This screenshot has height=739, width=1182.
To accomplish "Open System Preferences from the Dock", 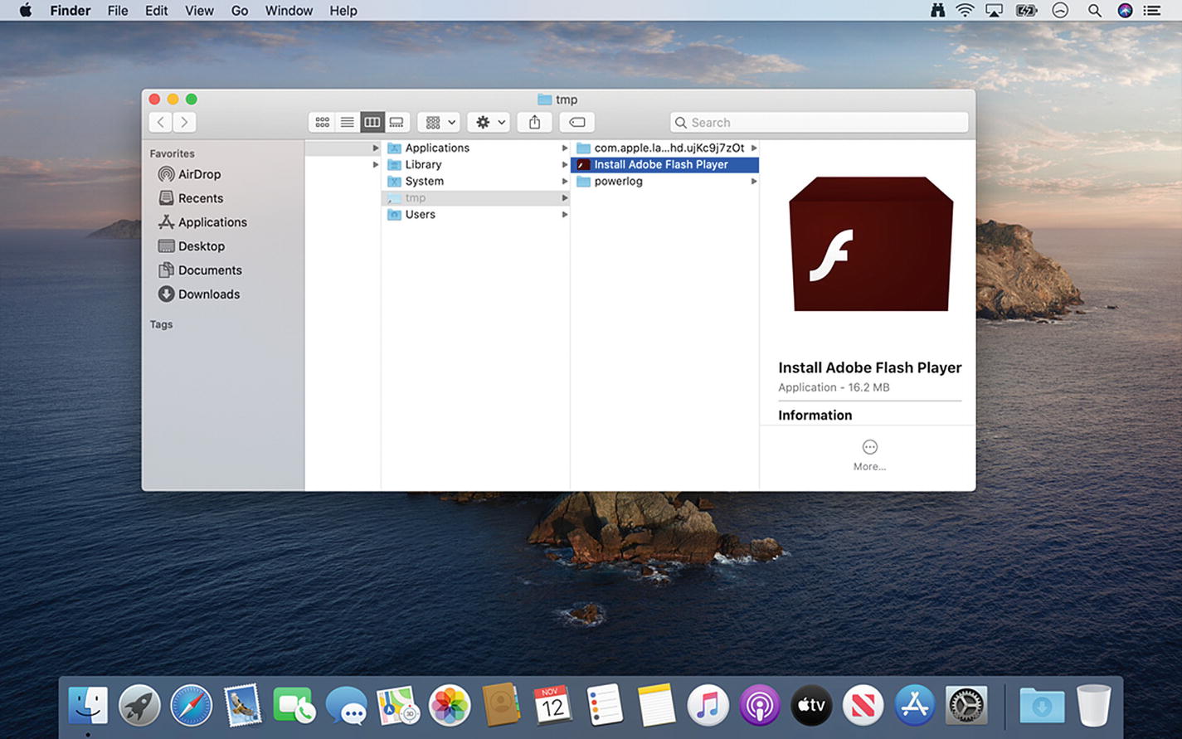I will [966, 706].
